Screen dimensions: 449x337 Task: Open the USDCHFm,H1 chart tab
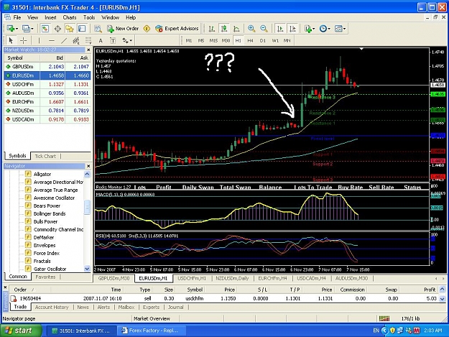tap(192, 278)
